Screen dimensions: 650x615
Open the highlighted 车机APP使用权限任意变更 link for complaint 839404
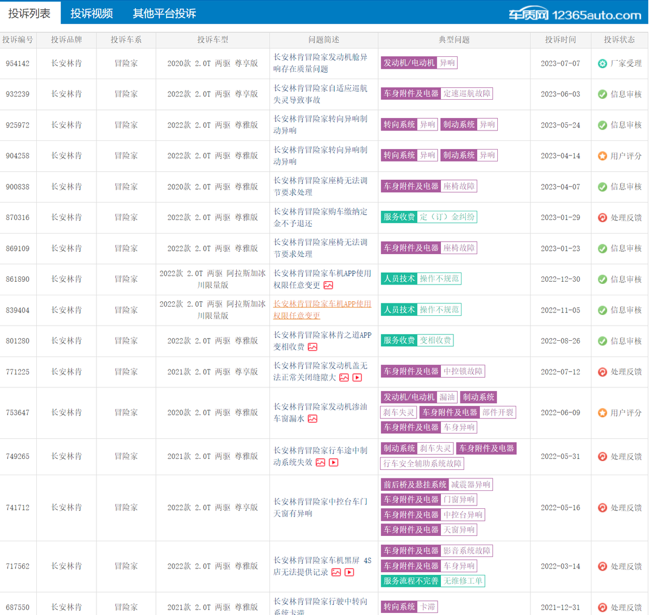[x=322, y=310]
